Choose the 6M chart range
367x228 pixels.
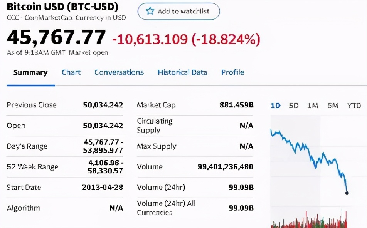333,106
